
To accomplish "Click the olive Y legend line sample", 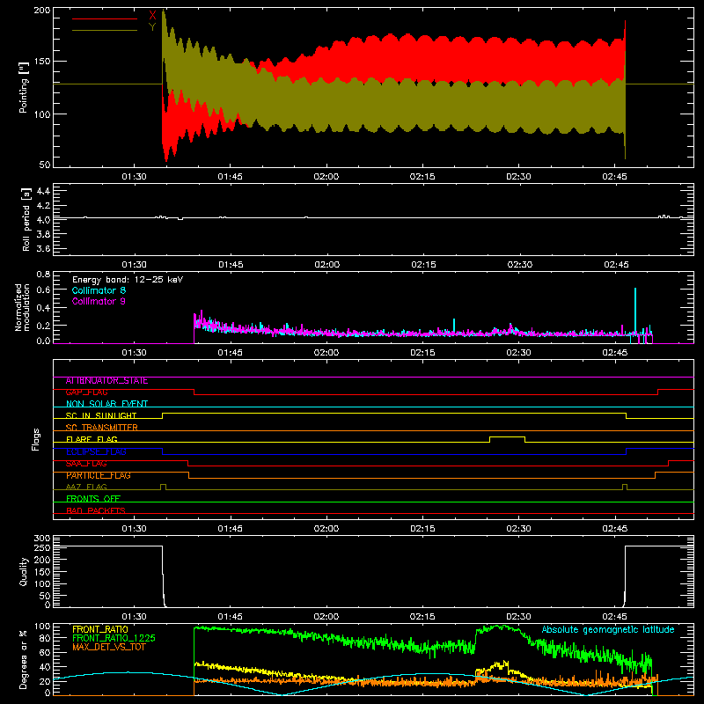I will tap(105, 31).
